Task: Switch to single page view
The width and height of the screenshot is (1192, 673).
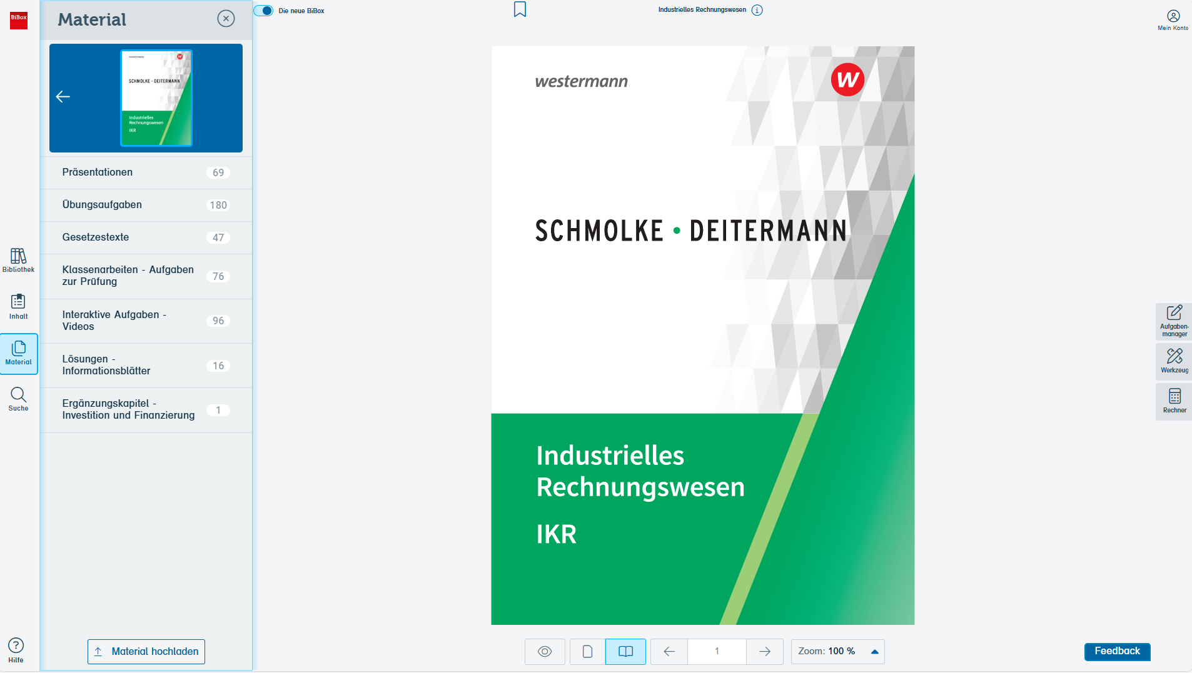Action: [587, 652]
